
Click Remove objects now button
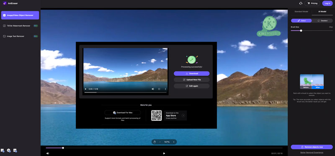coord(312,147)
